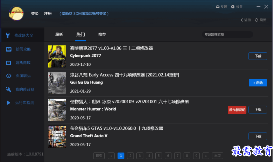
Task: Launch the Gui Gu Ba Huang trainer
Action: tap(258, 83)
